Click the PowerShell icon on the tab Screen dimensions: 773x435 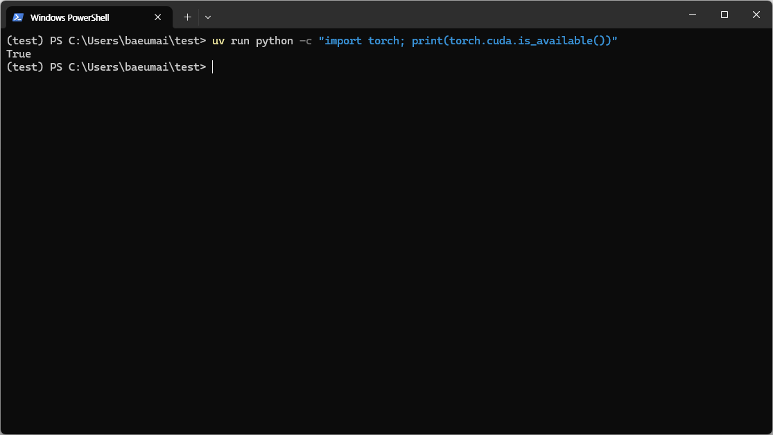point(18,17)
